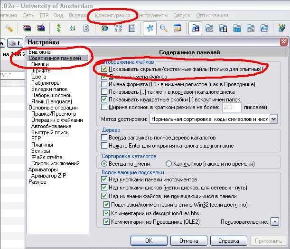Open the Конфигурация menu

click(112, 15)
